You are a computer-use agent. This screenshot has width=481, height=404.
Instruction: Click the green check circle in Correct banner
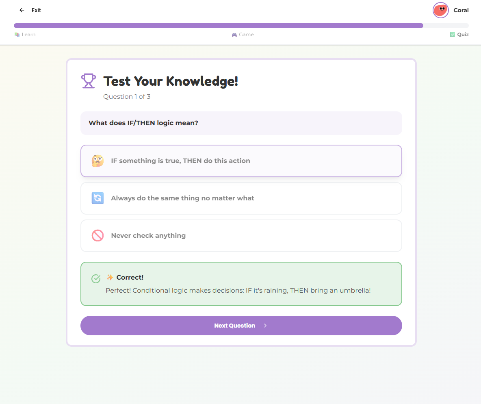point(95,279)
